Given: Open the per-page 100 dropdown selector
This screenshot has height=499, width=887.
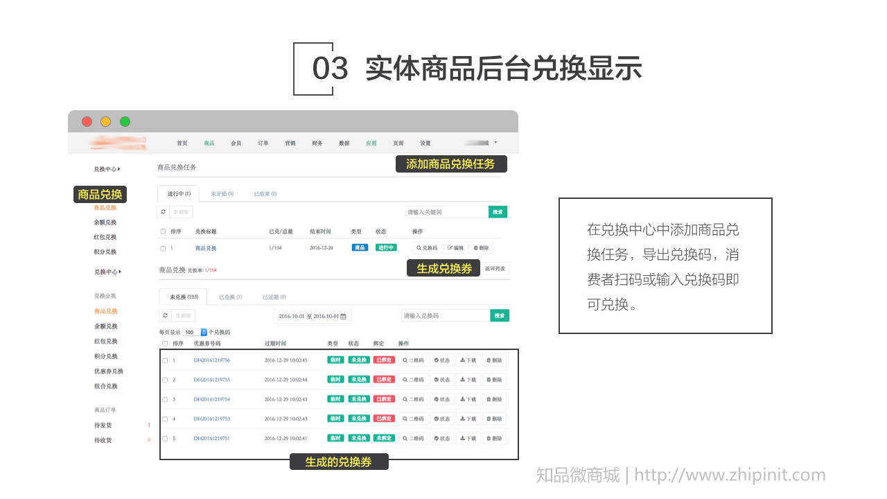Looking at the screenshot, I should (x=195, y=333).
